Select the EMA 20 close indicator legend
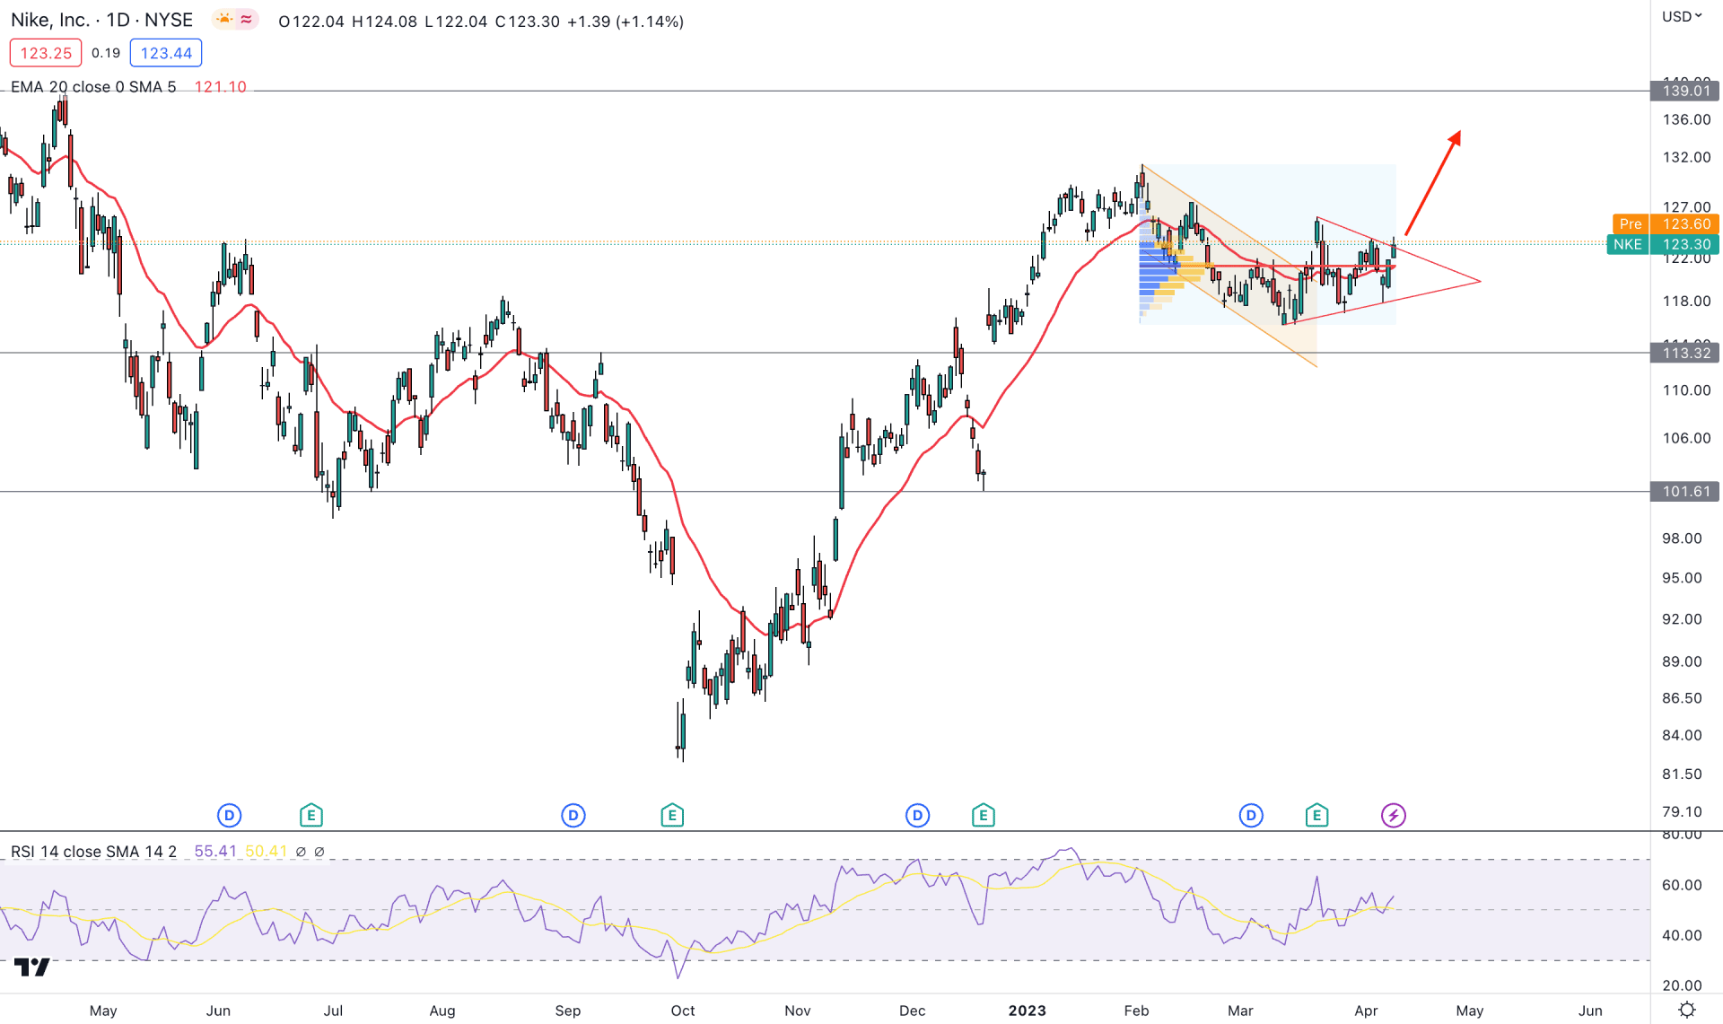Screen dimensions: 1723x1024 point(93,87)
